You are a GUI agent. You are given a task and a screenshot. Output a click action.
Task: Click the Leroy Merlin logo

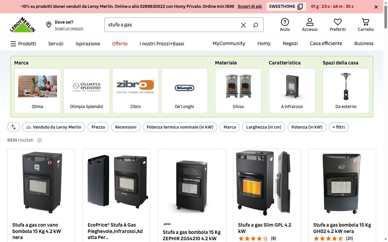[x=23, y=25]
